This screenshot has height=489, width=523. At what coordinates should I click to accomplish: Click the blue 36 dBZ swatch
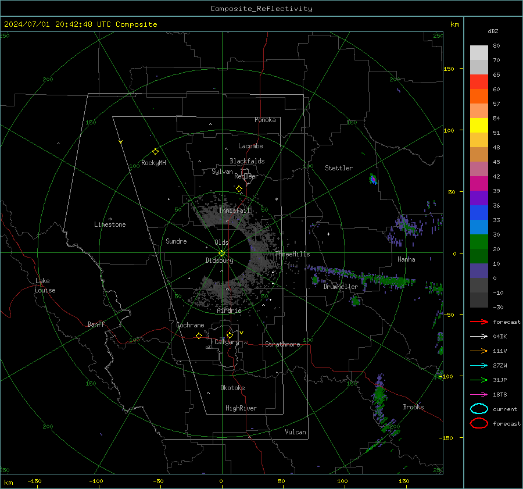point(479,212)
